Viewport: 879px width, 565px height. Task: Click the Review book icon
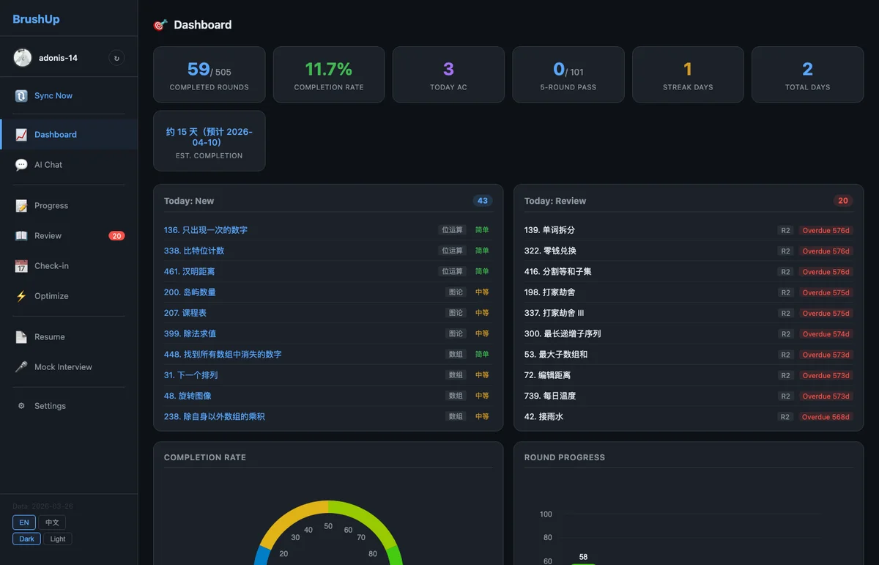point(21,236)
